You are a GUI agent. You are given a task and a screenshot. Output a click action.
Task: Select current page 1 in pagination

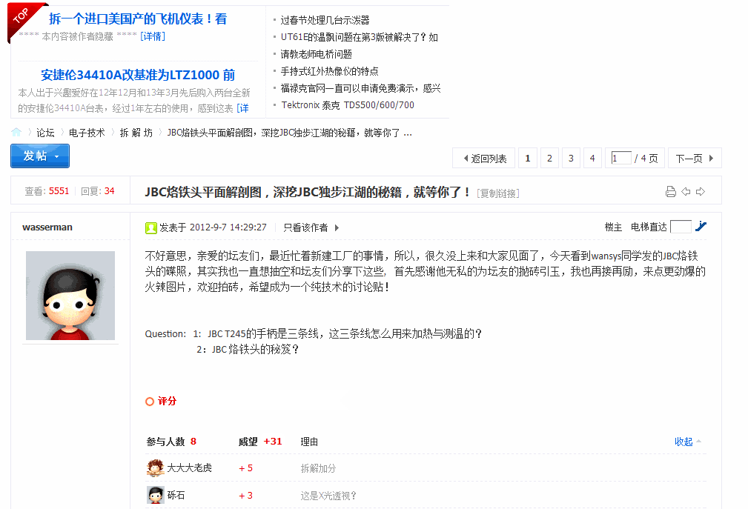pos(528,159)
